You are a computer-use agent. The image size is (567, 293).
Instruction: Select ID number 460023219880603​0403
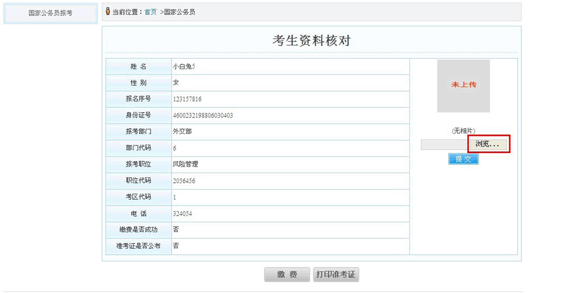(203, 115)
